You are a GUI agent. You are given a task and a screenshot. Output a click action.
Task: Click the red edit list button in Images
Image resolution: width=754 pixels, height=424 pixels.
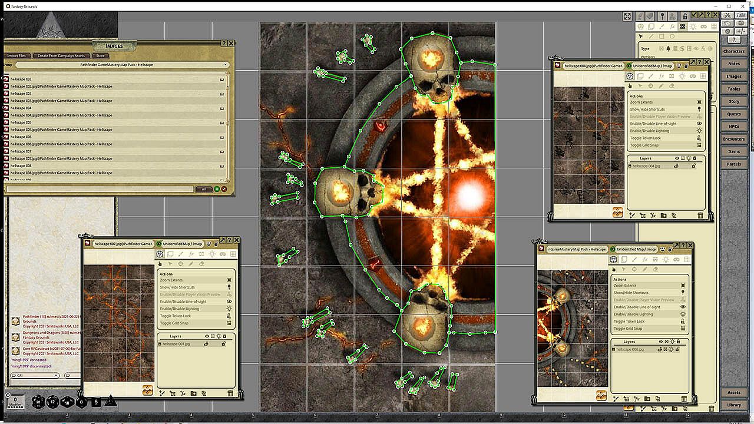(224, 189)
